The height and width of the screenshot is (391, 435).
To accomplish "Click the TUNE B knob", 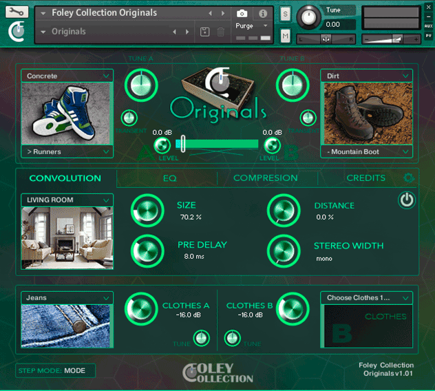I will 293,85.
